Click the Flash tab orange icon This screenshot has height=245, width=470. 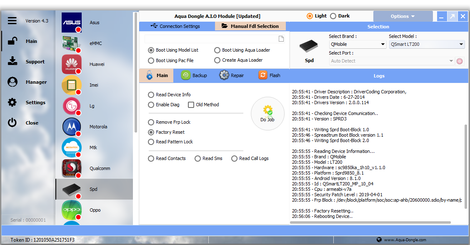click(262, 75)
